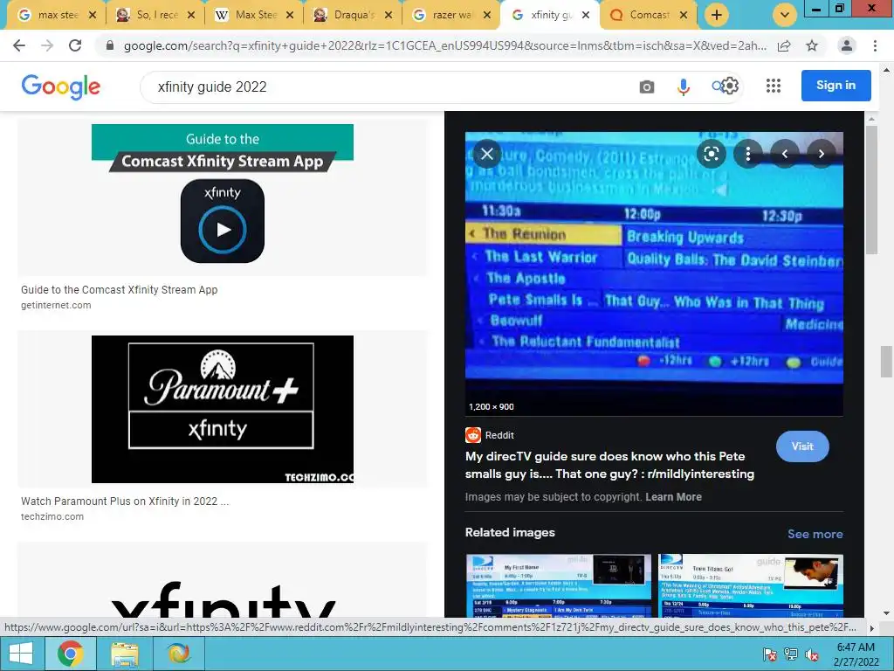Click See more related images
The height and width of the screenshot is (671, 894).
[x=815, y=534]
